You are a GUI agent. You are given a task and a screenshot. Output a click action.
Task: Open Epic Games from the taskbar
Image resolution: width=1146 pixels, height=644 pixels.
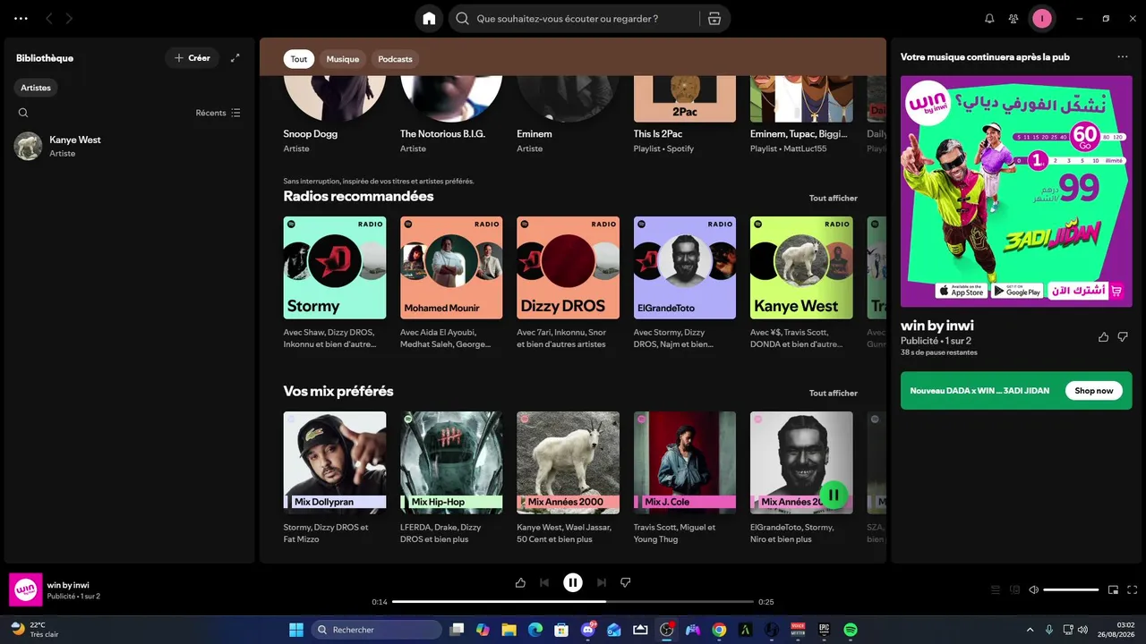click(824, 630)
